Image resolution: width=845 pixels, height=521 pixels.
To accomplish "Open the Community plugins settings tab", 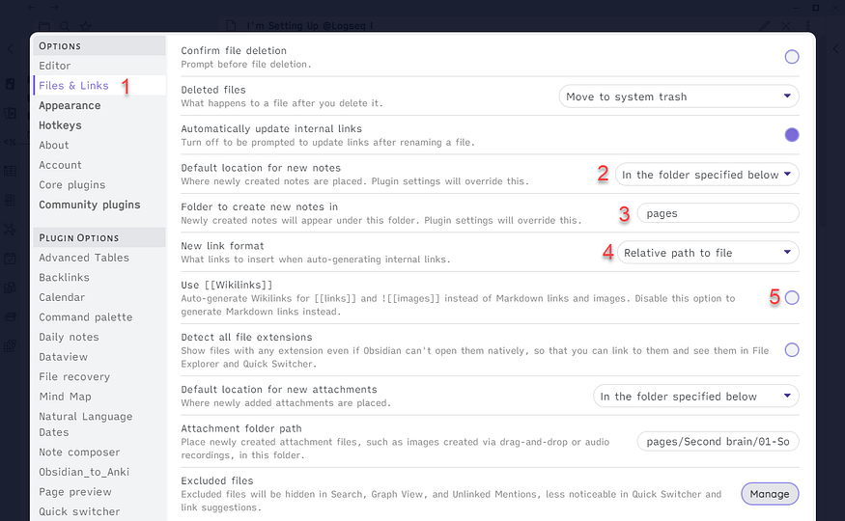I will click(x=90, y=205).
